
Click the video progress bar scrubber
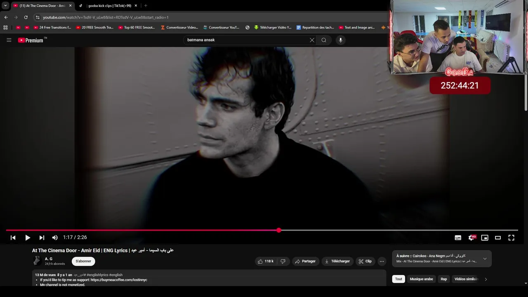pos(279,230)
